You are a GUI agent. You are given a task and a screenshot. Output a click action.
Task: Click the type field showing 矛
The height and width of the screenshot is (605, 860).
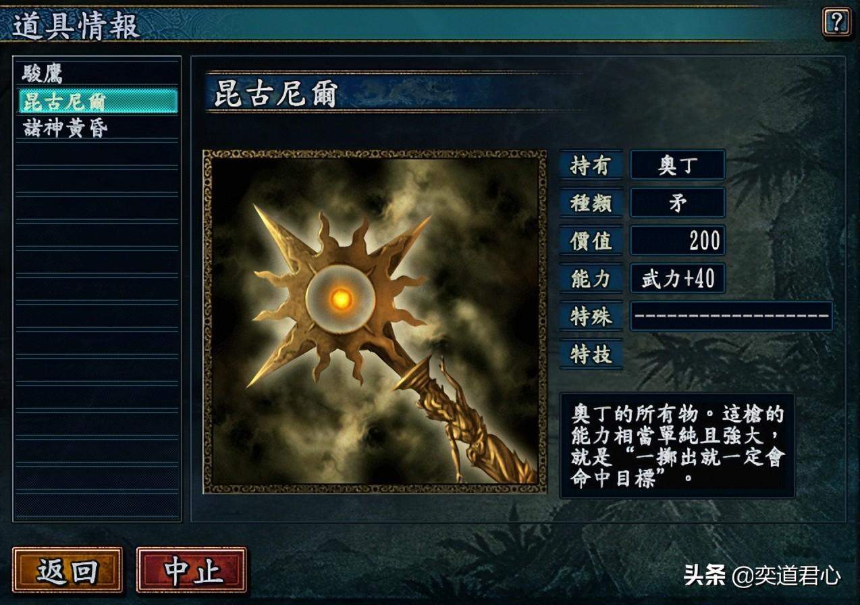pyautogui.click(x=678, y=203)
